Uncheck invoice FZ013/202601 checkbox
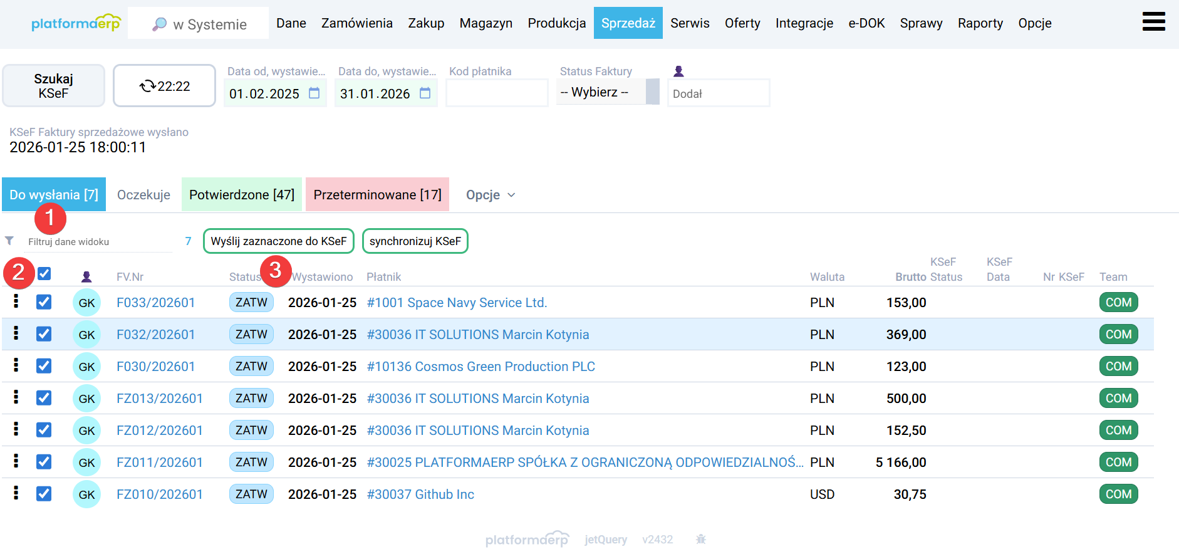Viewport: 1179px width, 554px height. pyautogui.click(x=44, y=398)
